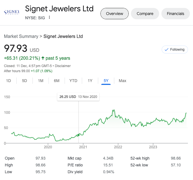
Task: Select the 5Y time range
Action: [x=106, y=81]
